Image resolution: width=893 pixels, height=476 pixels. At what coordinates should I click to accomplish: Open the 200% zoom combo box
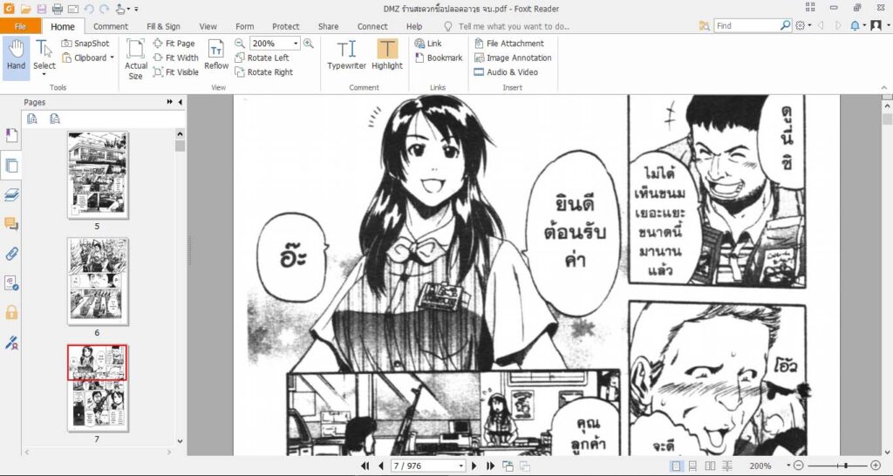pos(275,44)
